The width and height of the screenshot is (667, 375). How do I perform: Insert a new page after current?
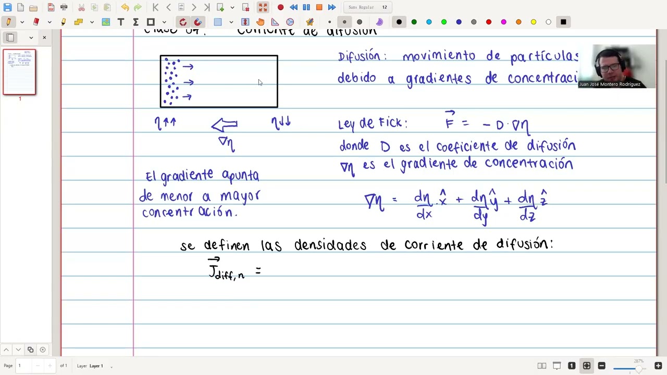click(220, 7)
